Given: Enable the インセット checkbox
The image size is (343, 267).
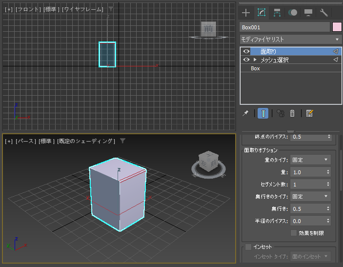Looking at the screenshot, I should (248, 247).
